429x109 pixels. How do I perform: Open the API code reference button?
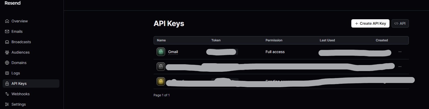[x=400, y=23]
